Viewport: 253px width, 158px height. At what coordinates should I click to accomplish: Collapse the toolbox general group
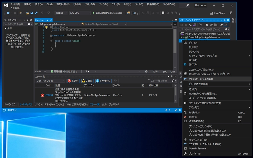point(5,28)
